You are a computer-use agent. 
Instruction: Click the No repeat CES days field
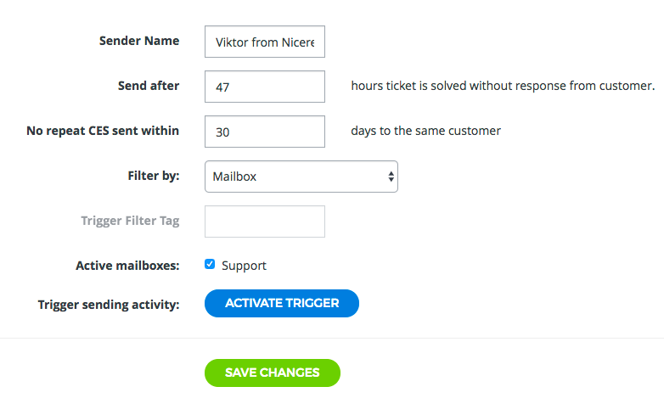pyautogui.click(x=265, y=132)
